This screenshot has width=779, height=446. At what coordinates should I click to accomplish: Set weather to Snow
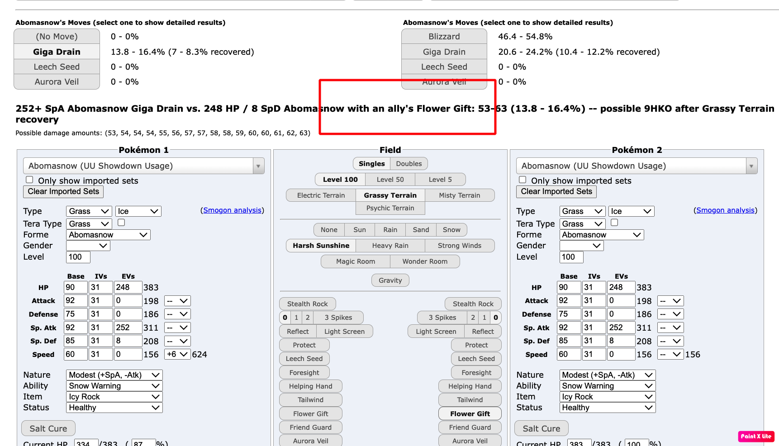[x=451, y=230]
